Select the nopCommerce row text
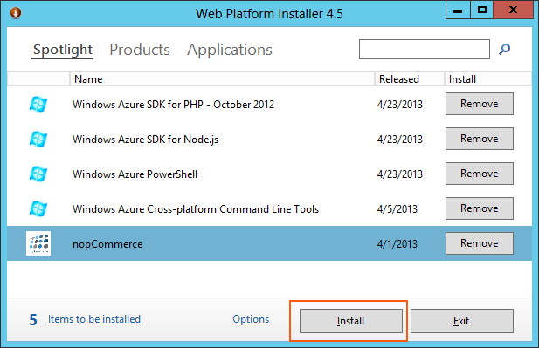The image size is (539, 348). pyautogui.click(x=107, y=244)
